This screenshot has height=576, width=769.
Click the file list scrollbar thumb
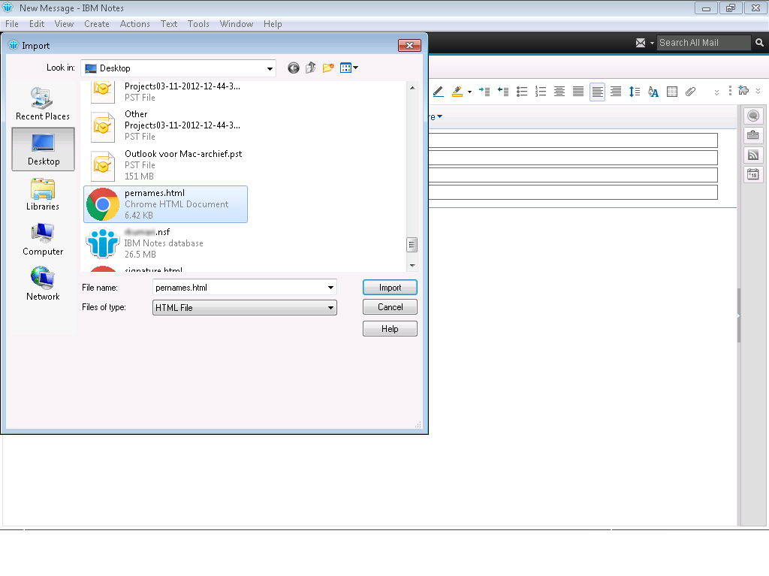(x=412, y=244)
